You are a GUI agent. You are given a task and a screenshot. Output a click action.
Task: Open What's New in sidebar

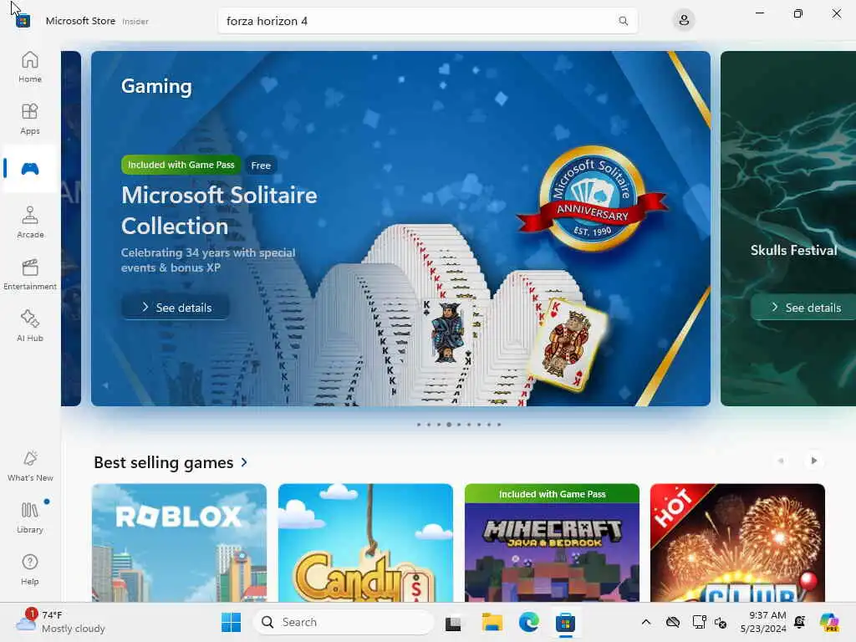click(x=29, y=466)
